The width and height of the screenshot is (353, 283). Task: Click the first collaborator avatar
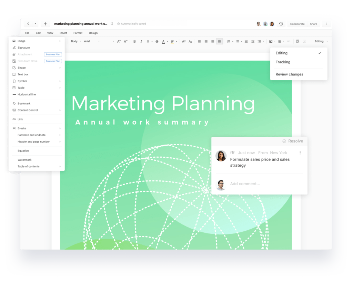click(259, 24)
